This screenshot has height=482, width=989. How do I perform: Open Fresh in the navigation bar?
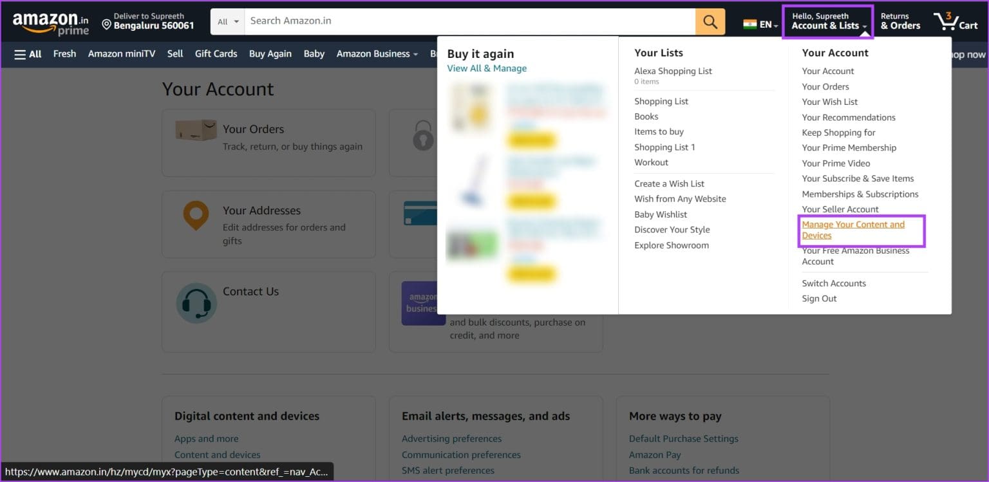pyautogui.click(x=64, y=54)
